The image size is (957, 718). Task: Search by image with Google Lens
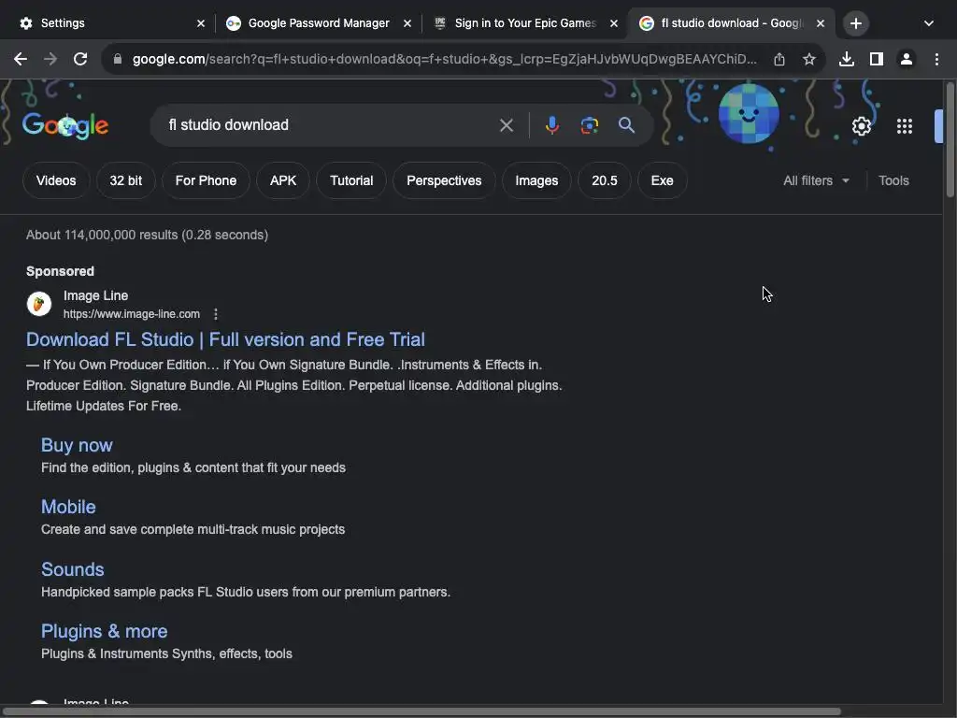coord(589,125)
